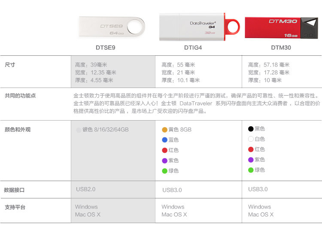Viewport: 322px width, 230px height.
Task: Click the DTM30 product name label
Action: pos(281,48)
